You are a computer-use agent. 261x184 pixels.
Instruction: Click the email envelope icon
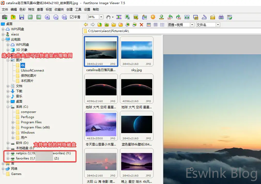tap(212, 17)
